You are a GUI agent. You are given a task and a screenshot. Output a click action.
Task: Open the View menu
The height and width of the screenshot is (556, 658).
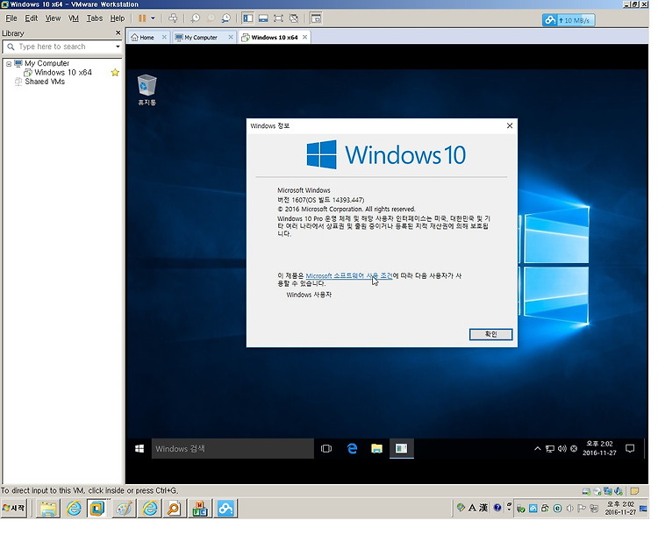tap(53, 18)
